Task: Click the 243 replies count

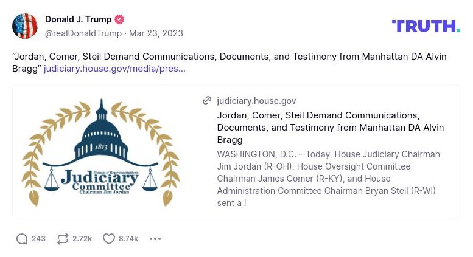Action: tap(38, 239)
